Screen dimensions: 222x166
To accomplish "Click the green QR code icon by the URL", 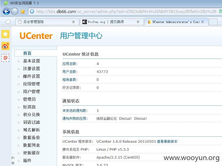I will tap(220, 11).
